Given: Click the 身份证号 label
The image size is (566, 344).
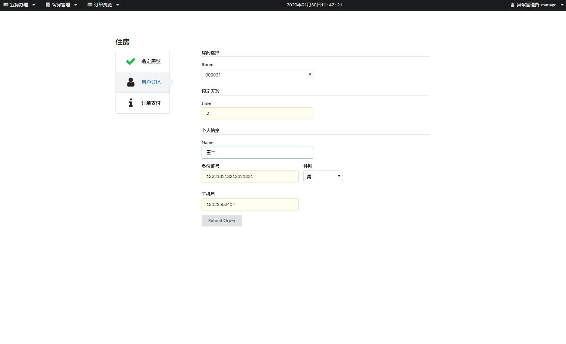Looking at the screenshot, I should tap(211, 166).
